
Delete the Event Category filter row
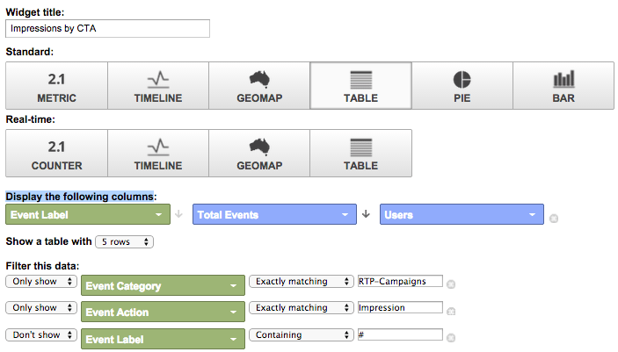click(x=451, y=284)
